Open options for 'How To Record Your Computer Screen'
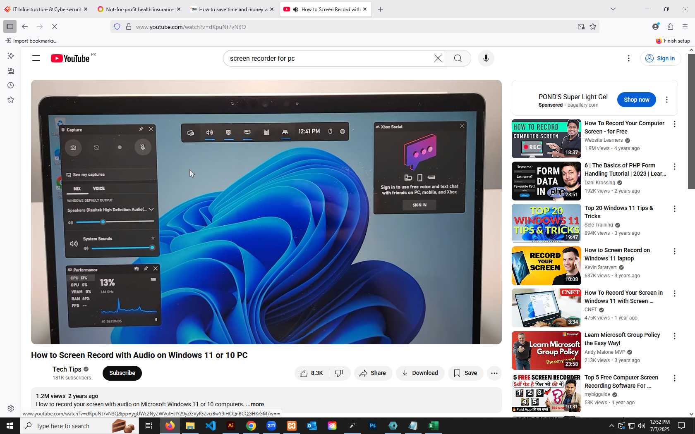Viewport: 695px width, 434px height. pyautogui.click(x=675, y=124)
